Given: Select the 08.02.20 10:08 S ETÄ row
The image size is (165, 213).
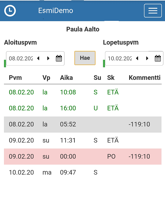Looking at the screenshot, I should click(83, 92).
